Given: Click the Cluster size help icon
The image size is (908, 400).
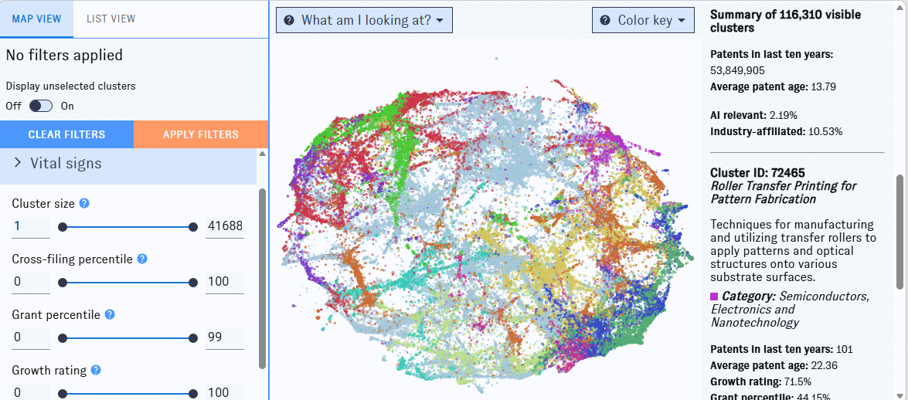Looking at the screenshot, I should click(84, 203).
